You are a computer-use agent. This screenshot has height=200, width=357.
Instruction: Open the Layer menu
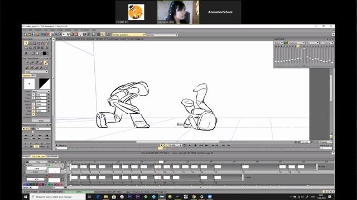52,30
